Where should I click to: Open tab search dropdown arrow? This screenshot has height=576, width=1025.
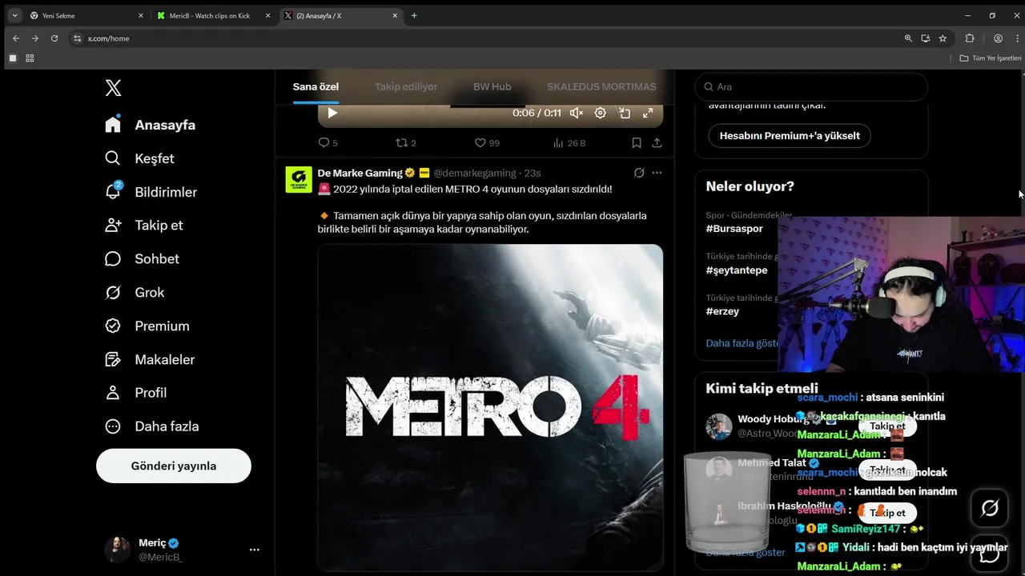point(14,15)
